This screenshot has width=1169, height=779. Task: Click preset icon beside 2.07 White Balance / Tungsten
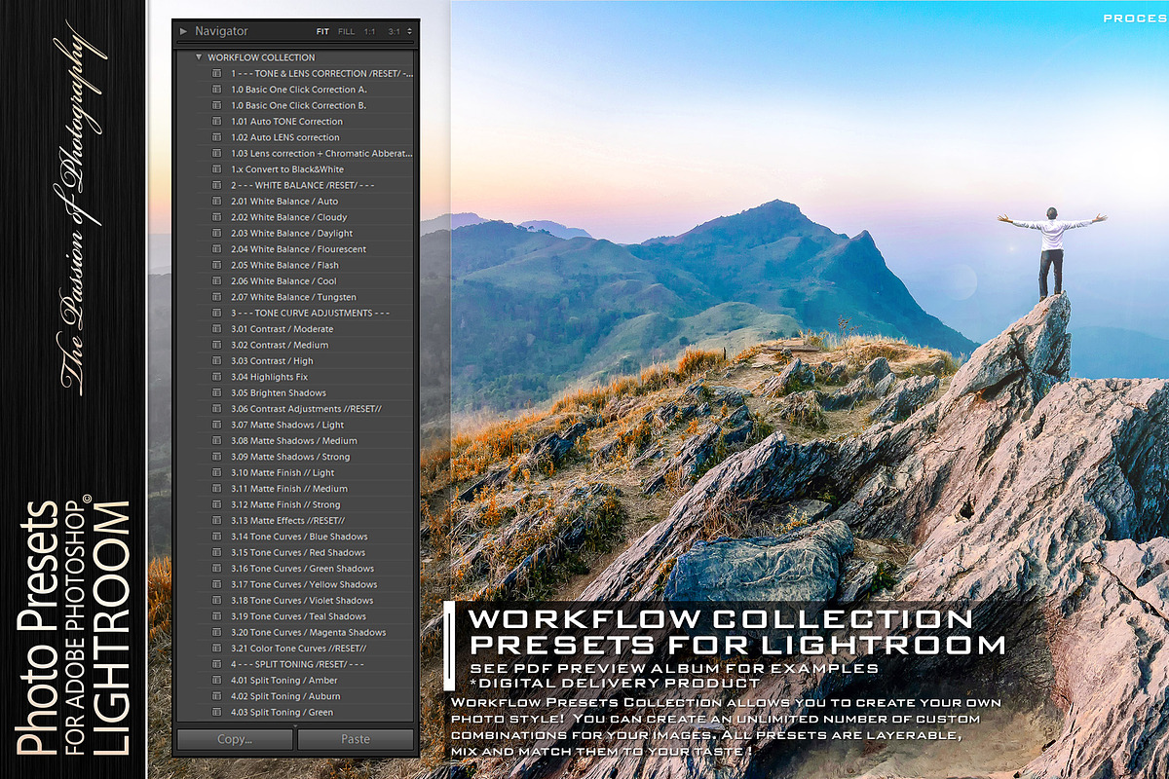pyautogui.click(x=217, y=297)
